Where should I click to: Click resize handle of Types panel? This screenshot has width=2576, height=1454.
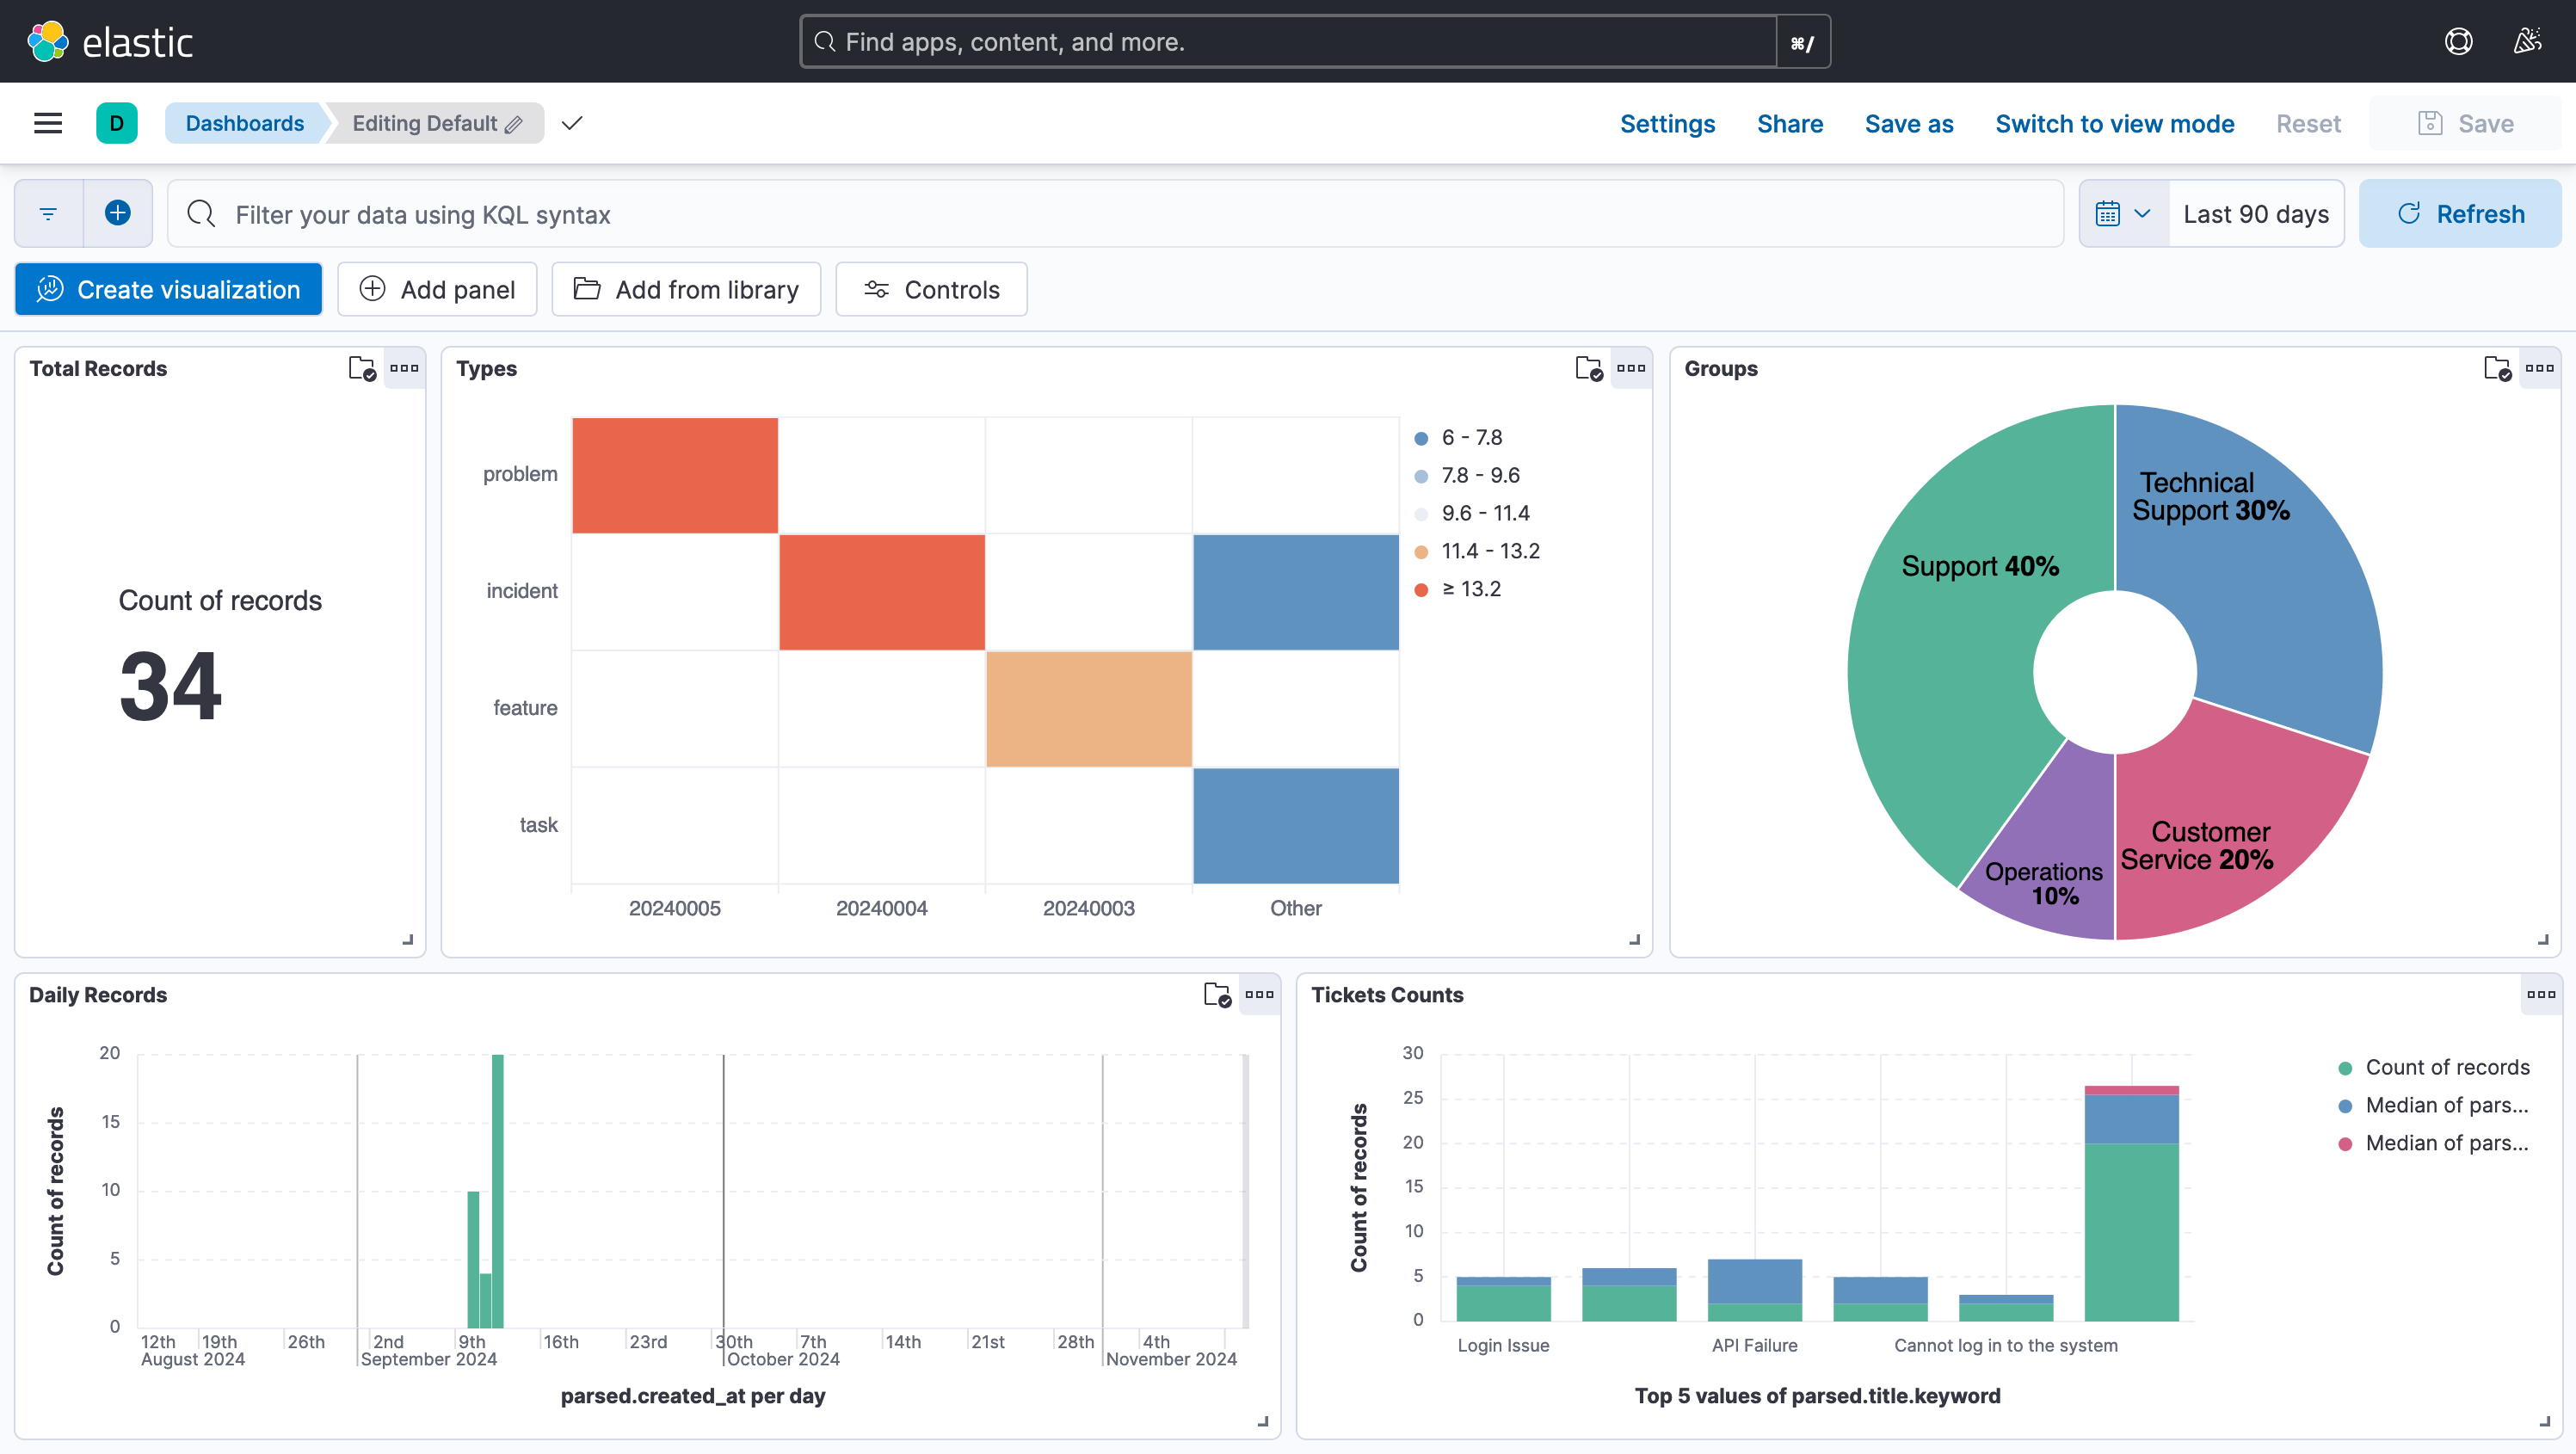[1635, 940]
